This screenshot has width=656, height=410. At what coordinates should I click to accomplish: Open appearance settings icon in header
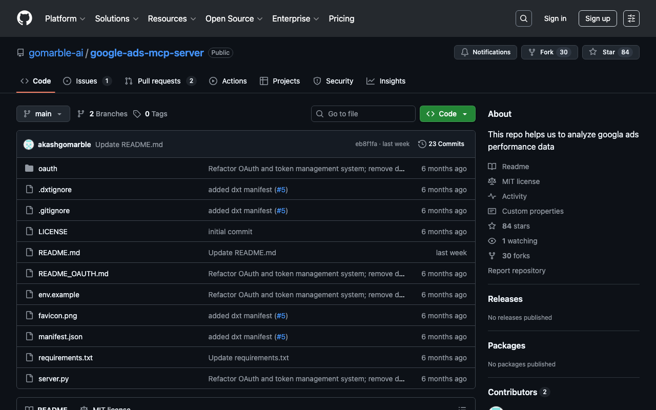pos(631,18)
